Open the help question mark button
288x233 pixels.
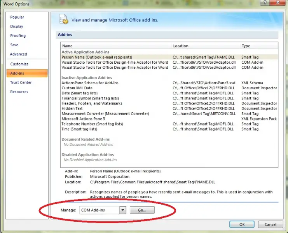pyautogui.click(x=265, y=3)
